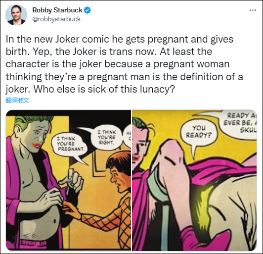Image resolution: width=263 pixels, height=254 pixels.
Task: Click Robby Starbuck's profile avatar photo
Action: tap(16, 15)
